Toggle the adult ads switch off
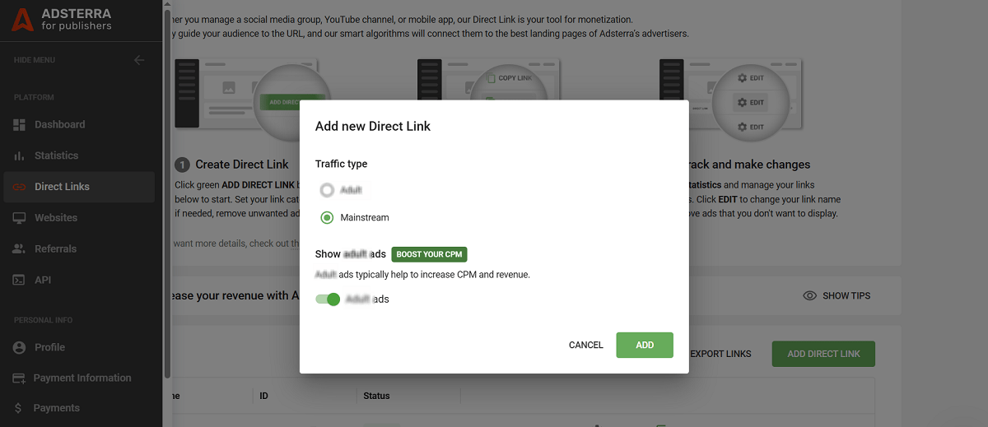The image size is (988, 427). tap(328, 299)
